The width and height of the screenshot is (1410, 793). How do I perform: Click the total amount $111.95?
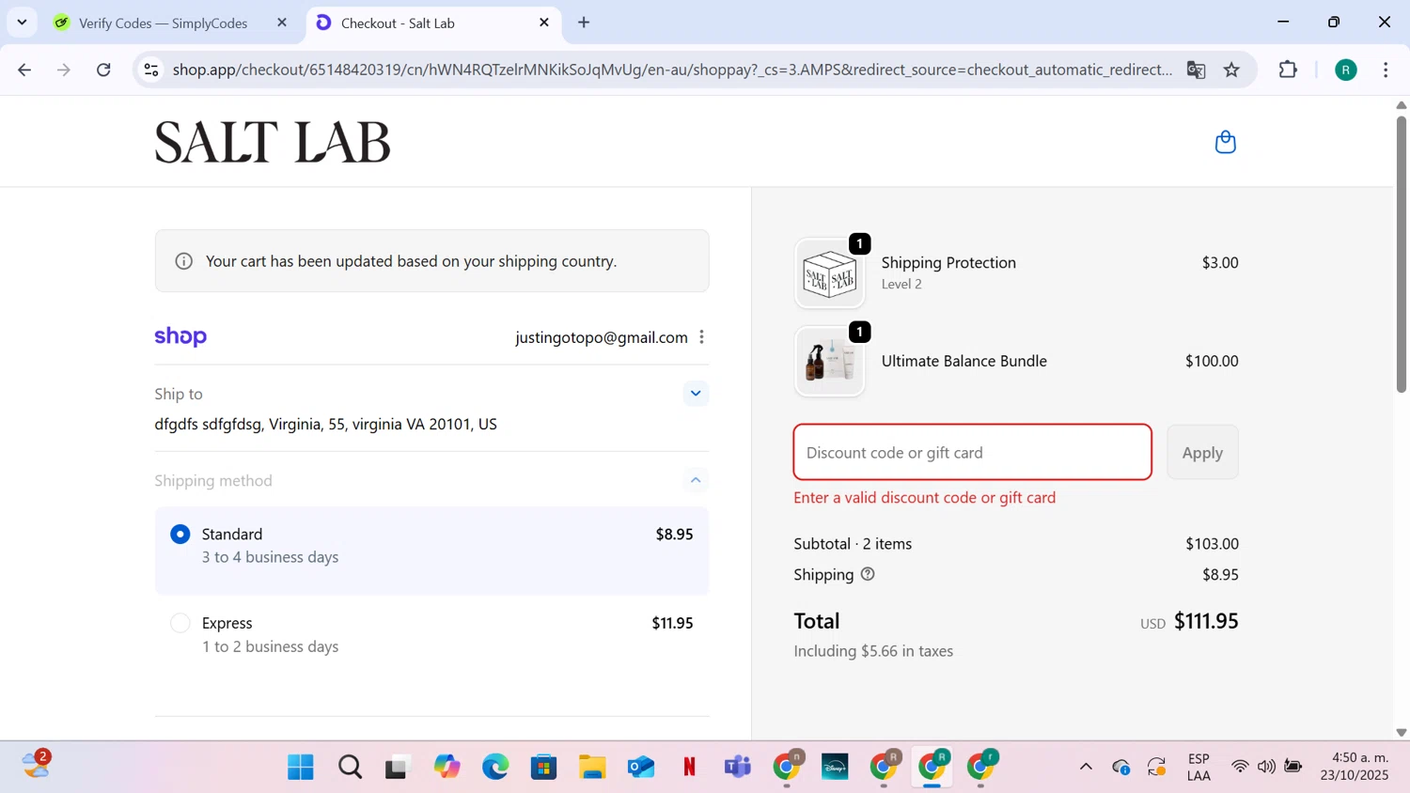[x=1206, y=621]
